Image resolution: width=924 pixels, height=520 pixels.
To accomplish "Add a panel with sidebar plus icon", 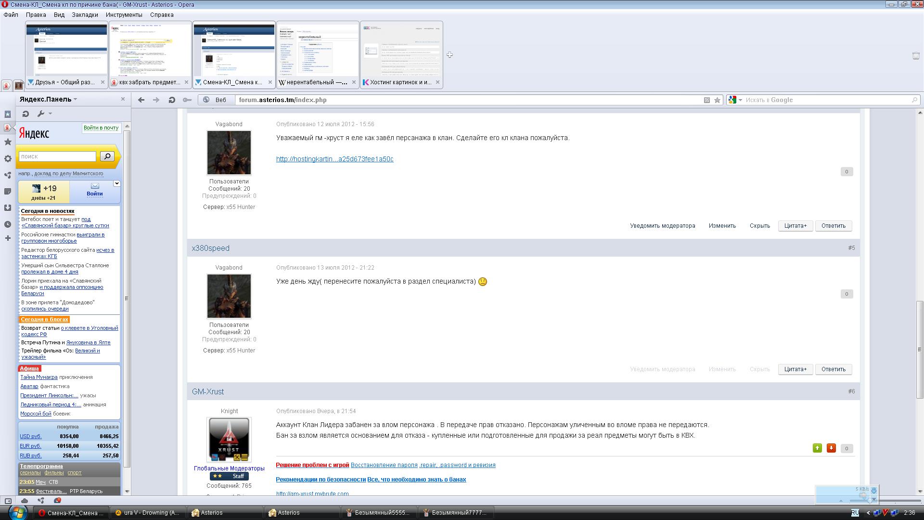I will coord(8,238).
